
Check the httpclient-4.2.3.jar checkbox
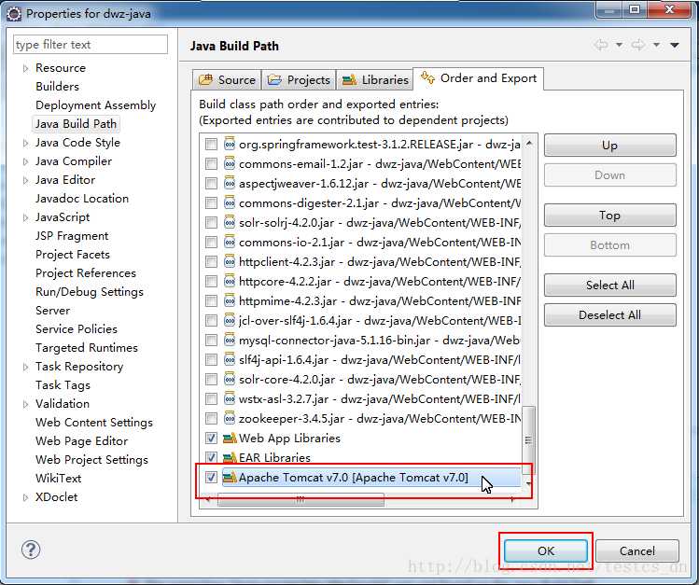pos(211,262)
